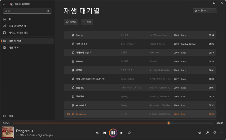
Task: Go to 재생 목록 in the sidebar
Action: coord(14,48)
